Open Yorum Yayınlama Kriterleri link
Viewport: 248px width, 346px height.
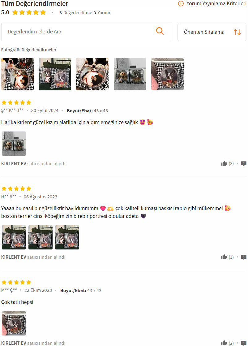(216, 3)
